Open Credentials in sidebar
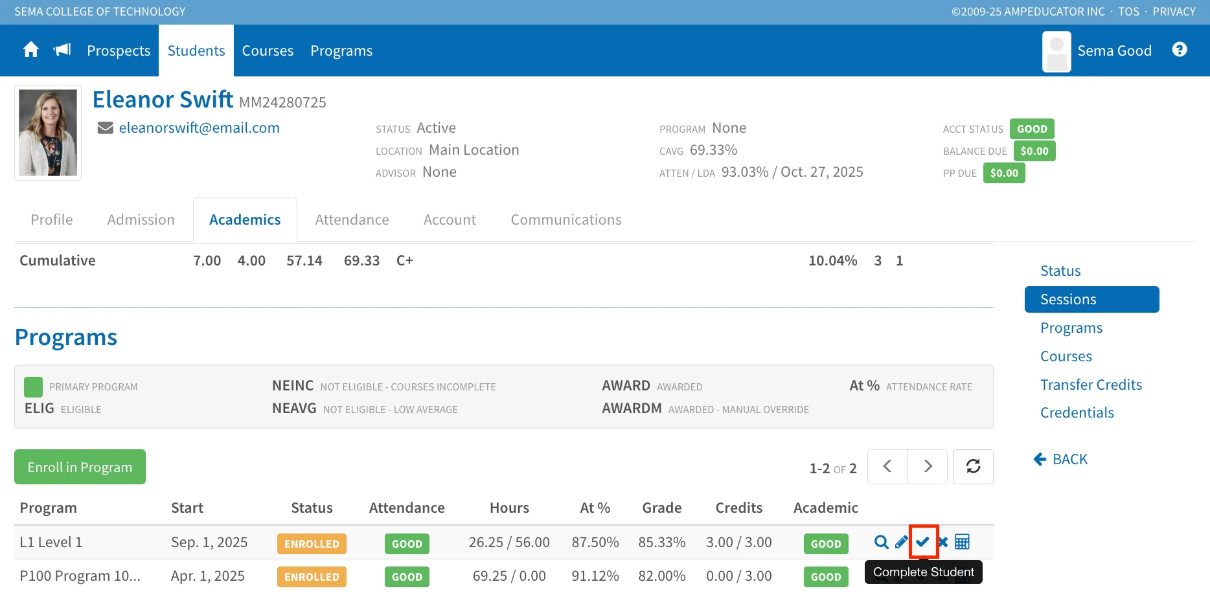 [x=1077, y=412]
